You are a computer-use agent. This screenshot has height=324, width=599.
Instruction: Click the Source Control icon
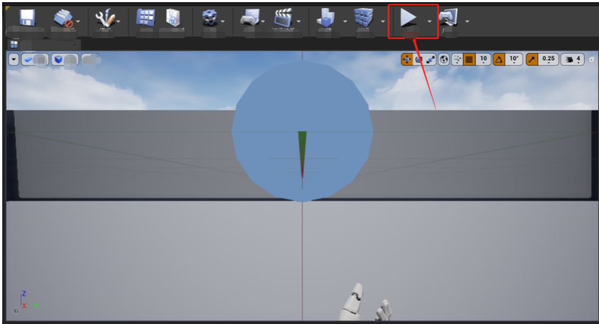point(63,19)
